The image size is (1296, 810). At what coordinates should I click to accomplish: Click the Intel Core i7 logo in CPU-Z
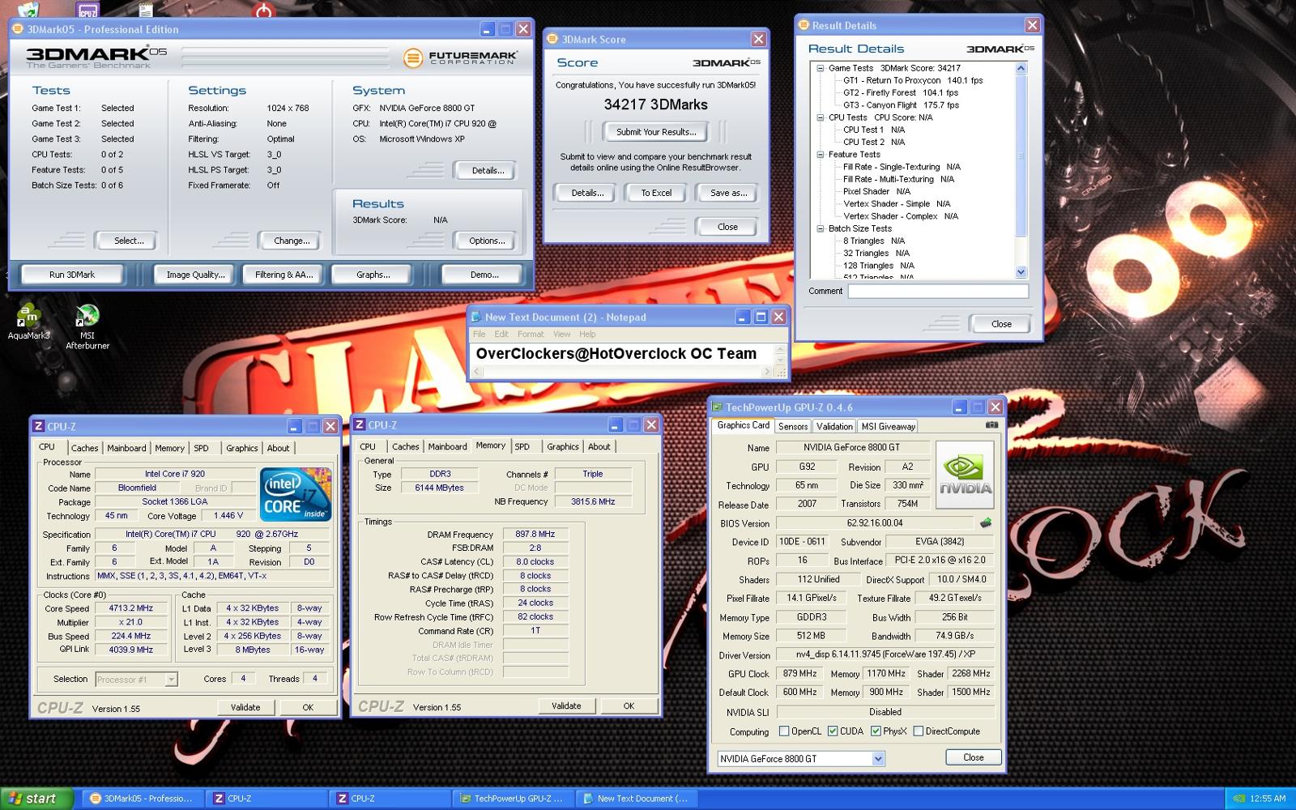(296, 492)
